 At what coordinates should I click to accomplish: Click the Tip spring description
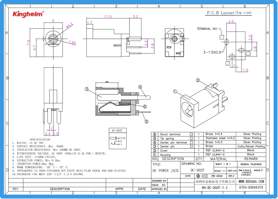(167, 139)
